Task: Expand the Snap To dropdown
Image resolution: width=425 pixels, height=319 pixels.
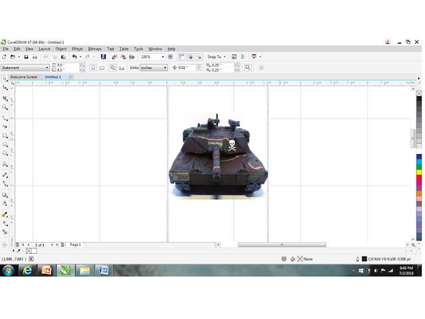Action: 224,56
